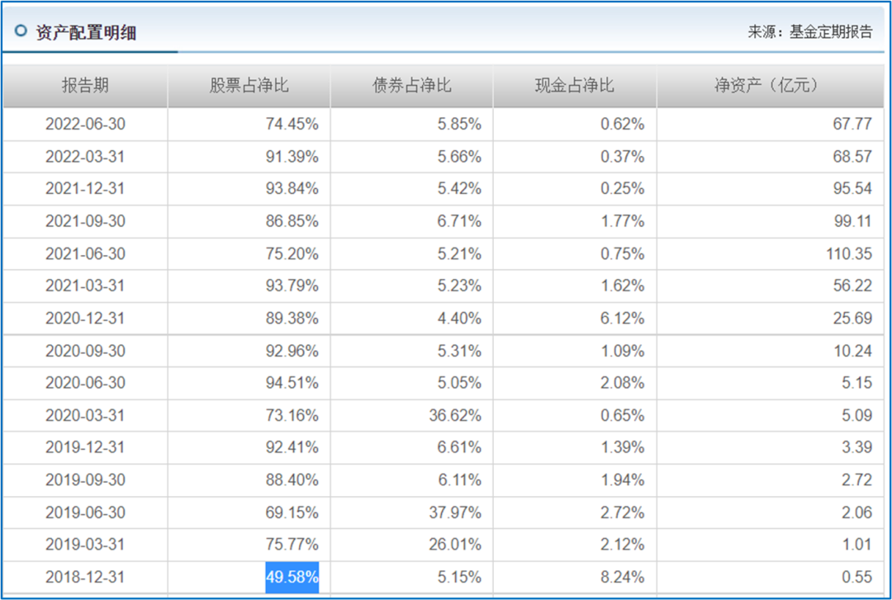Click the circle icon beside 资产配置明细
892x600 pixels.
[21, 31]
